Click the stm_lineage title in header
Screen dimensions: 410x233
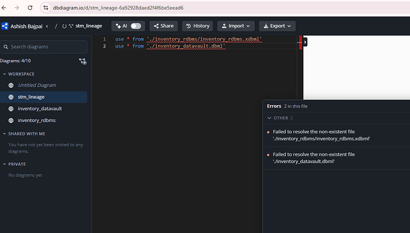[x=89, y=26]
